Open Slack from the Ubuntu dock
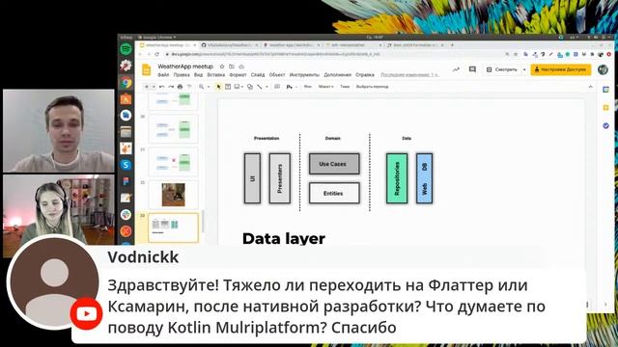Screen dimensions: 618x347 point(126,214)
